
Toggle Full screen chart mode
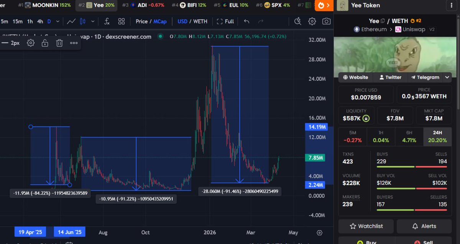225,21
